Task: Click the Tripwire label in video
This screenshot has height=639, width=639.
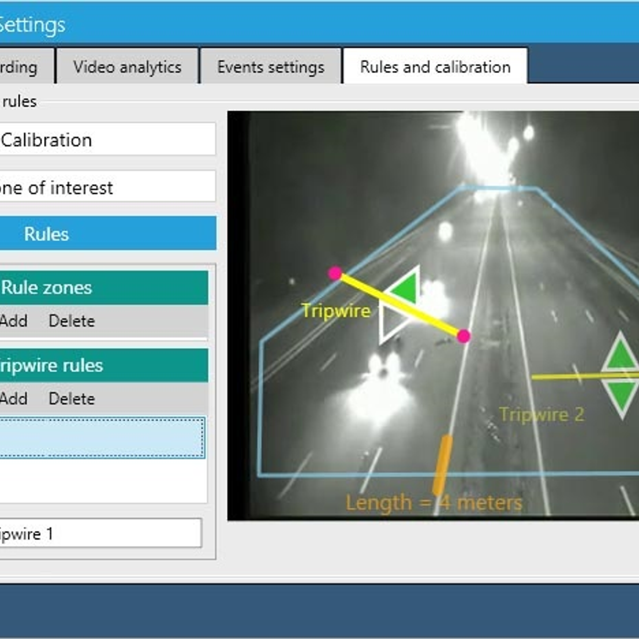Action: point(335,310)
